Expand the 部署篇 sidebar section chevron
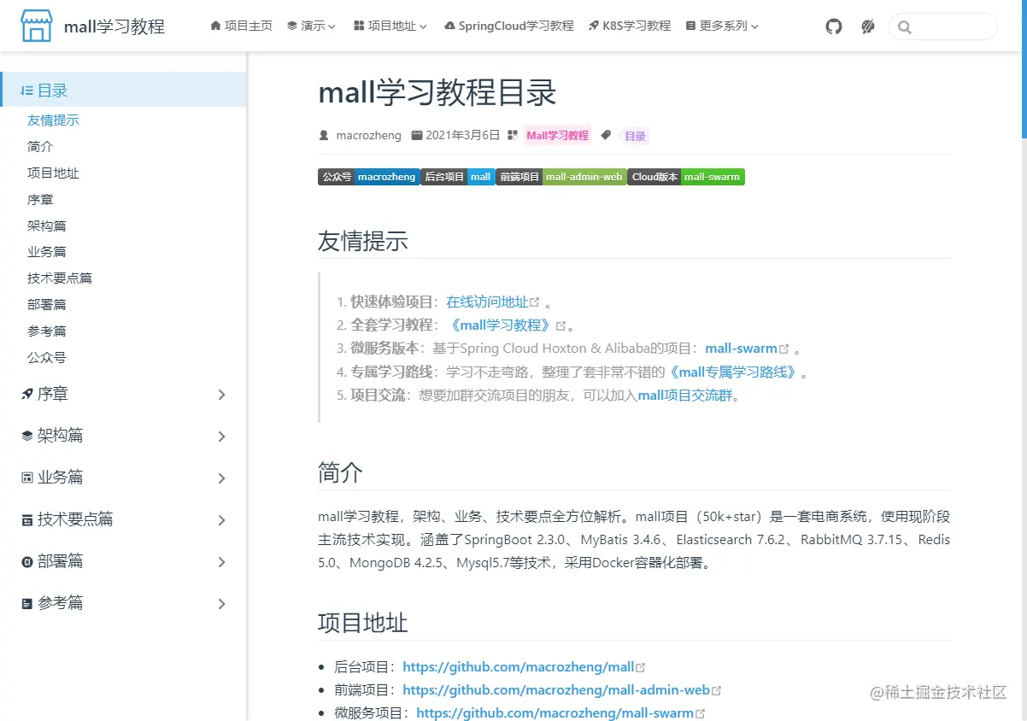Image resolution: width=1027 pixels, height=721 pixels. pos(222,562)
